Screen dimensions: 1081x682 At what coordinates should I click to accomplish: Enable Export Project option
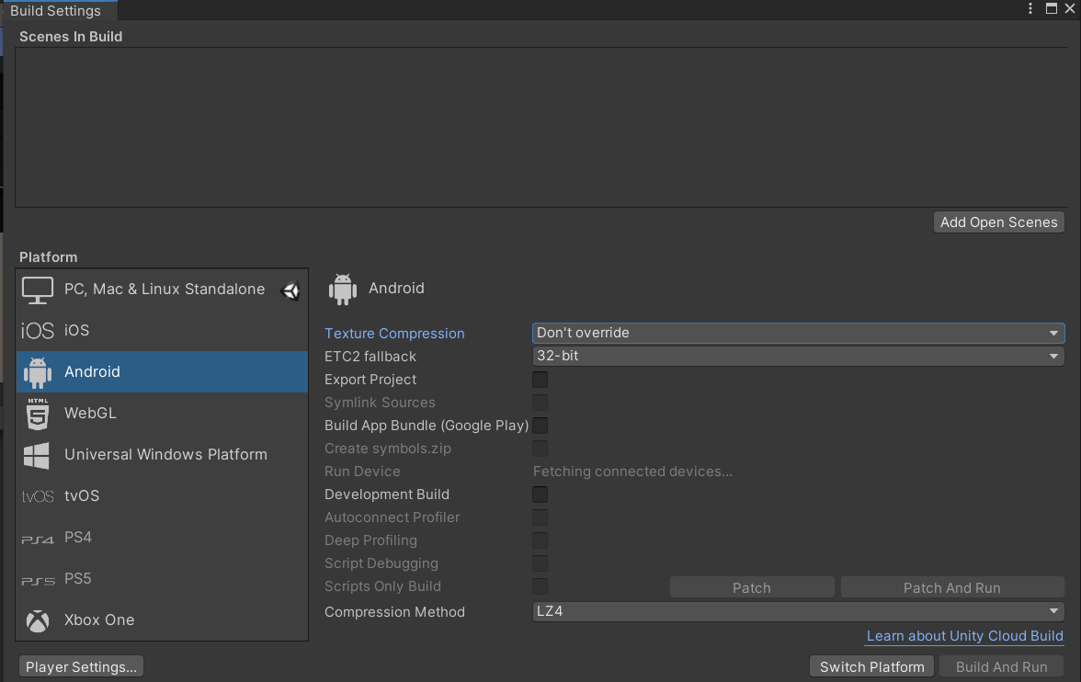coord(540,379)
